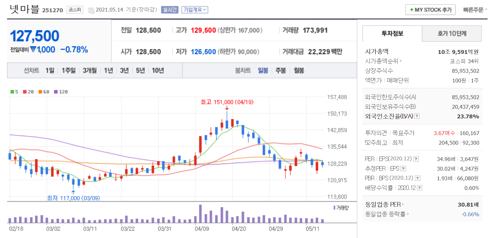This screenshot has height=238, width=494.
Task: Click the 거래량 value 173,991
Action: 315,30
